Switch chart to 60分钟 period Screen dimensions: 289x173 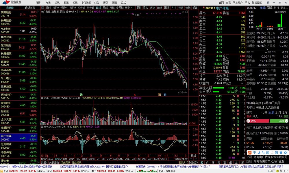point(90,8)
